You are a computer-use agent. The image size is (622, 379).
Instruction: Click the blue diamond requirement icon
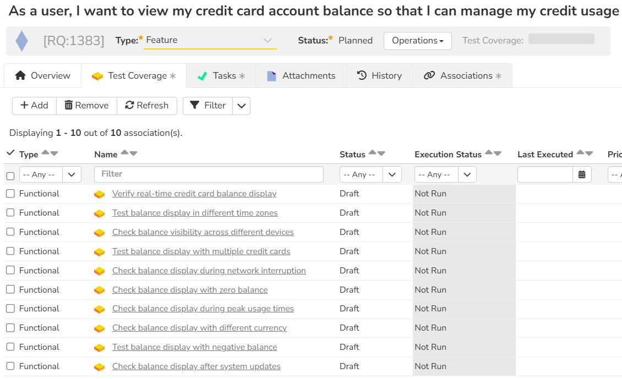pos(21,41)
